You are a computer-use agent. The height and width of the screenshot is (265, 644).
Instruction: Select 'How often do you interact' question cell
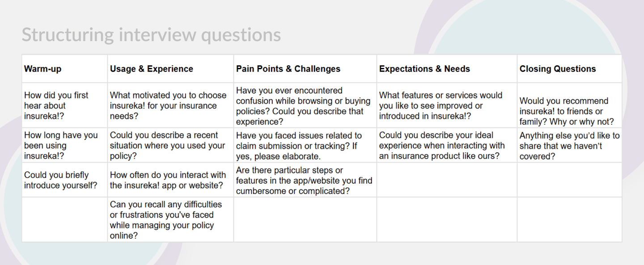tap(170, 180)
